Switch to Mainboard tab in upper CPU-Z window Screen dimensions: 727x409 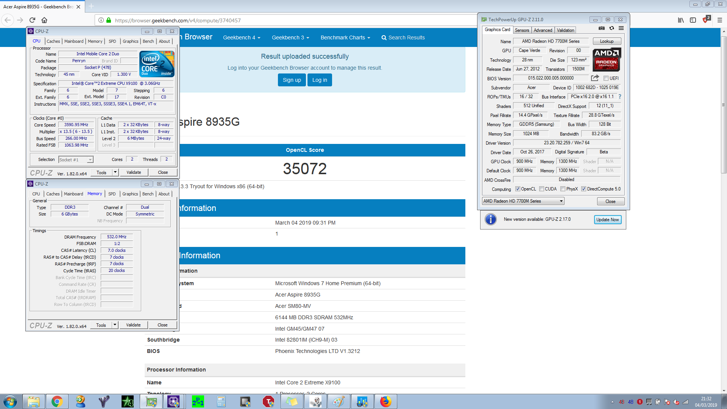(x=74, y=41)
